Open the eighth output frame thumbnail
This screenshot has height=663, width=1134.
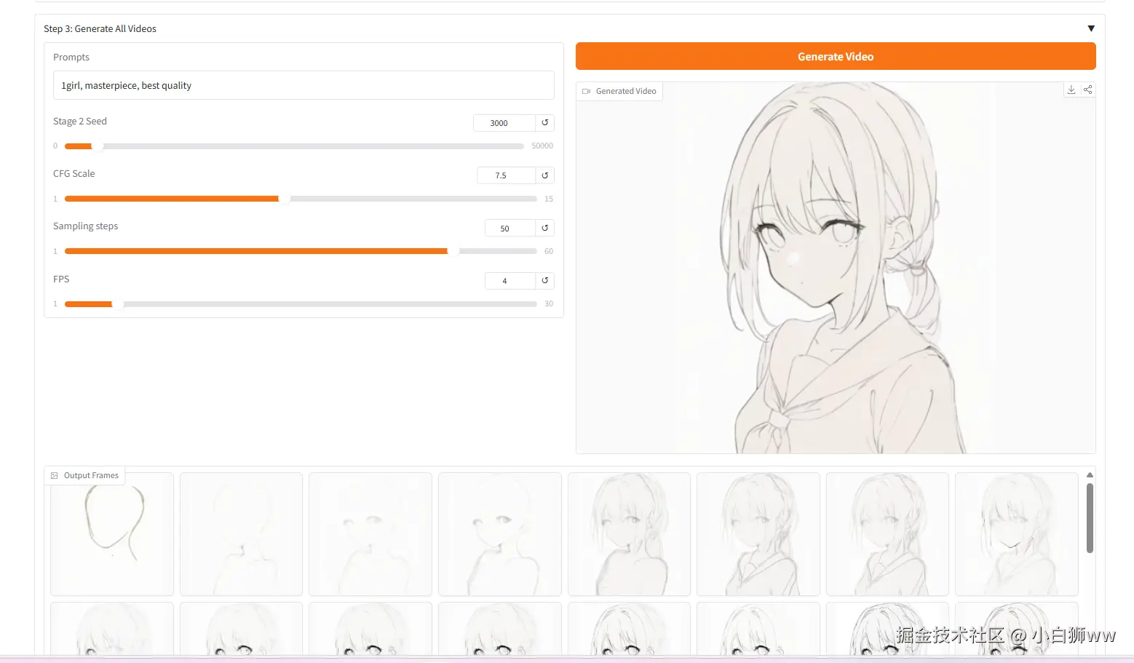[1017, 534]
